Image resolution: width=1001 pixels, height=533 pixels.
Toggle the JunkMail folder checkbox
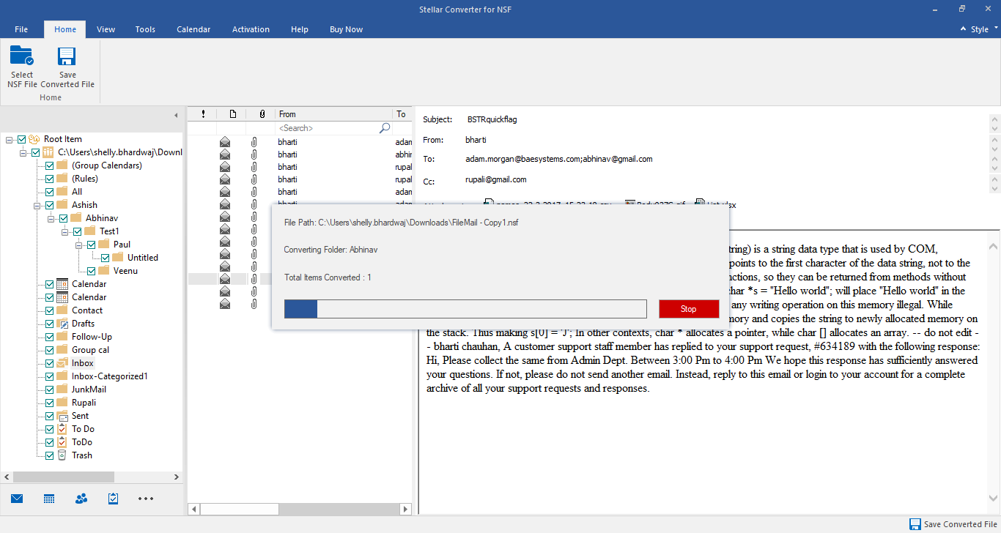50,389
